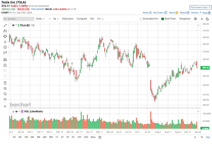Select the trend line drawing tool
Image resolution: width=212 pixels, height=144 pixels.
[x=5, y=25]
